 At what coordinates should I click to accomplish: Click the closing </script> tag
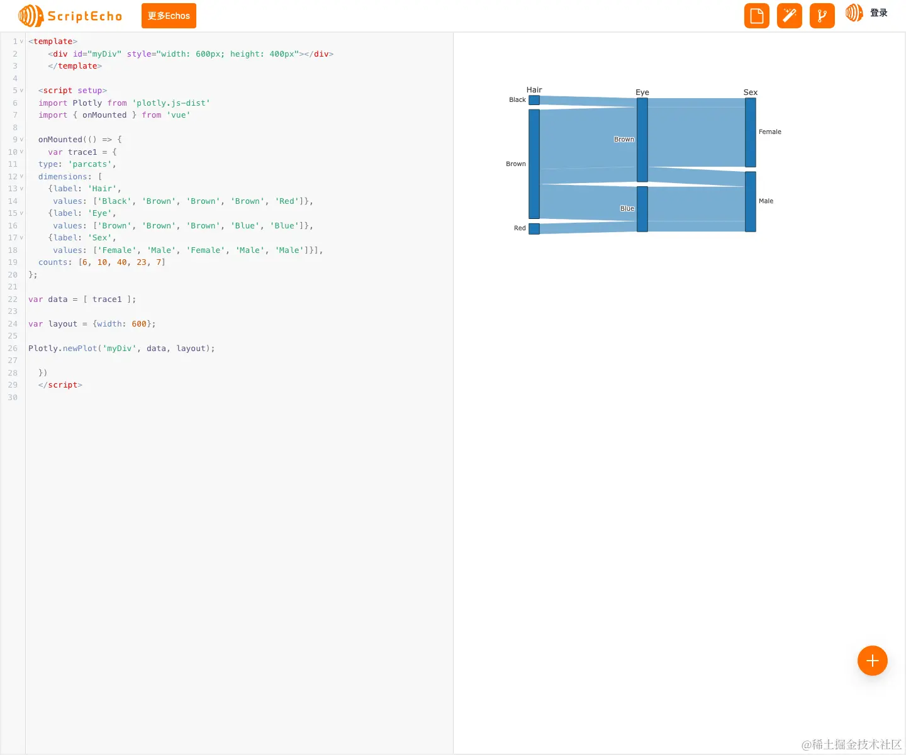coord(60,385)
